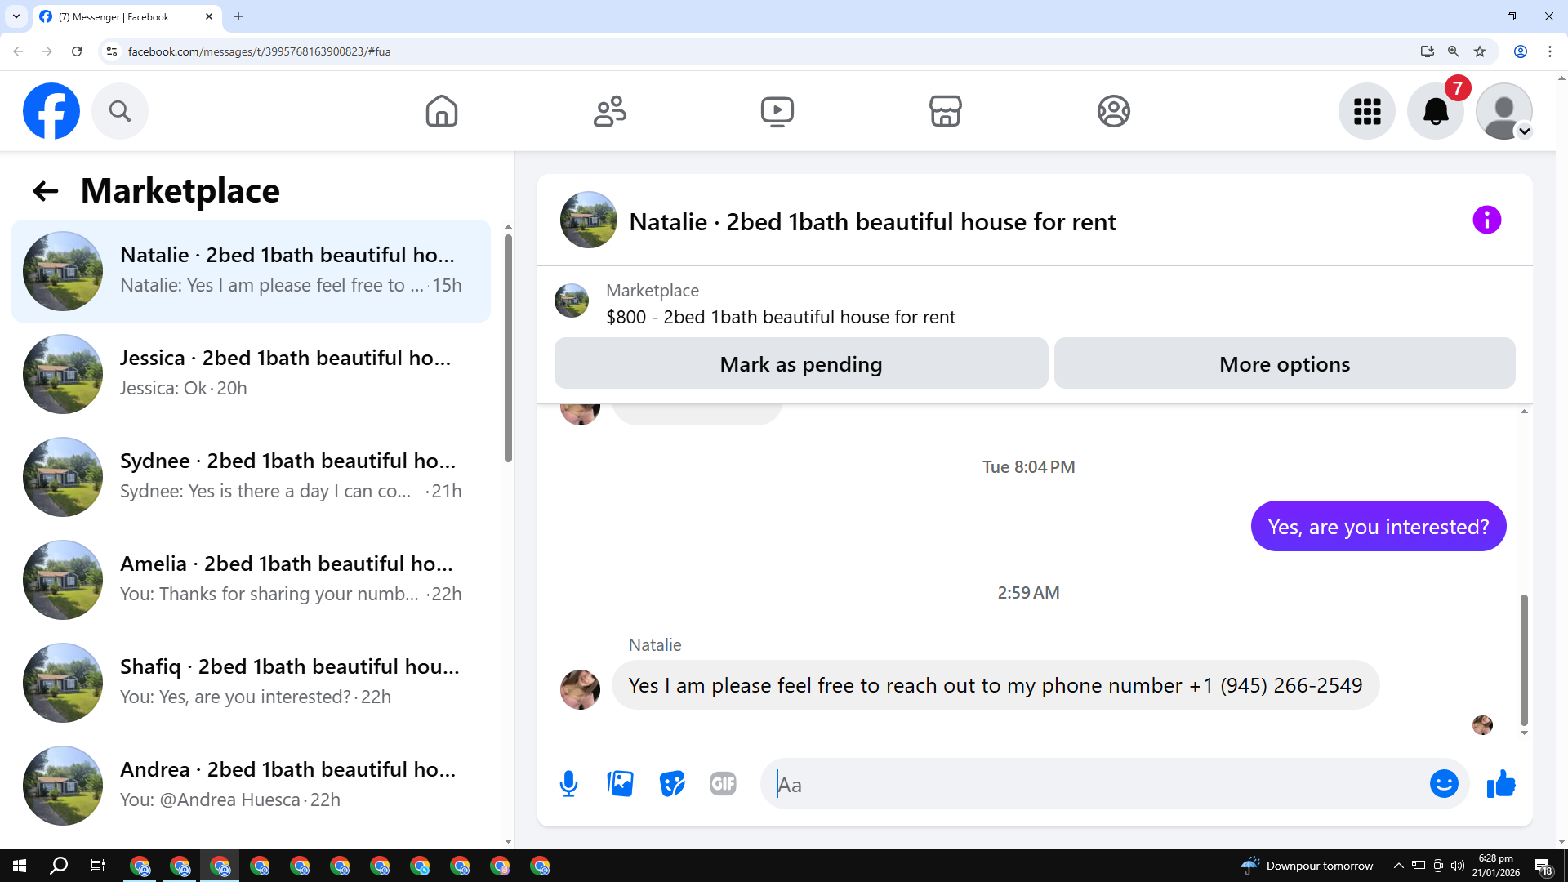The width and height of the screenshot is (1568, 882).
Task: Show hidden system tray icons
Action: click(1398, 866)
